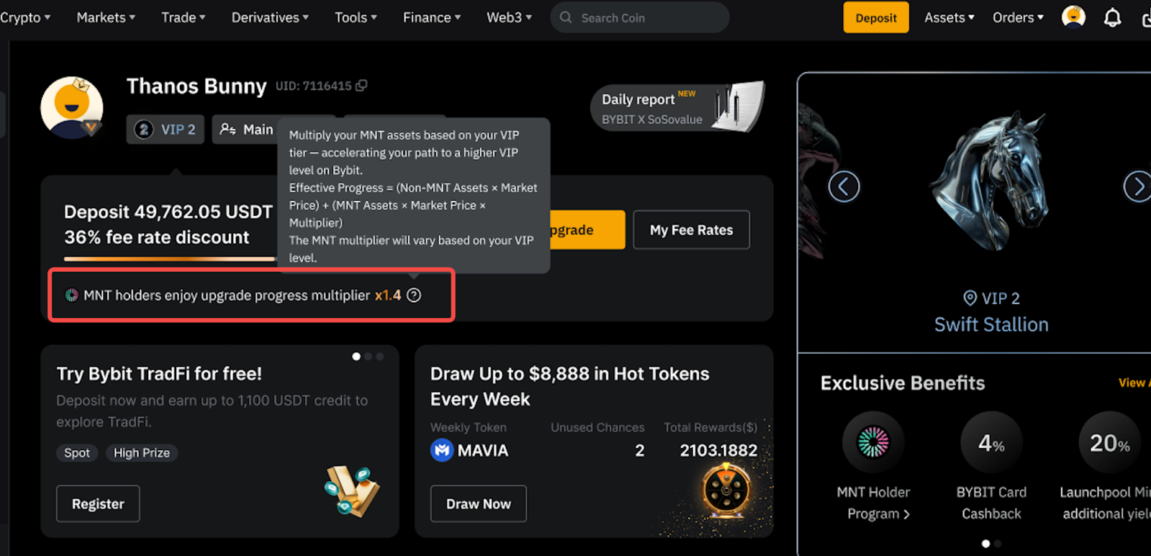Image resolution: width=1151 pixels, height=556 pixels.
Task: Expand the Assets dropdown
Action: 949,17
